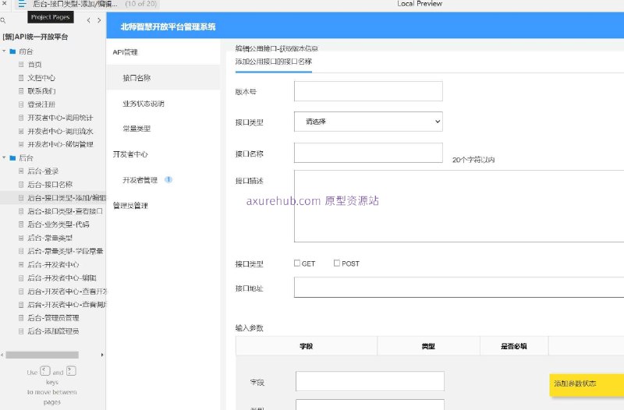
Task: Select the 后台-接口类型-添加/编辑 page
Action: [66, 198]
